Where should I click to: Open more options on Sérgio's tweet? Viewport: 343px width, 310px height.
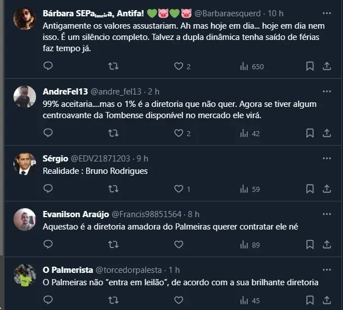pos(327,158)
